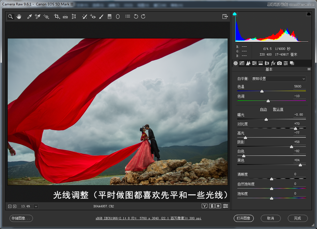Adjust the 曝光 exposure slider handle
Image resolution: width=317 pixels, height=229 pixels.
click(x=266, y=120)
